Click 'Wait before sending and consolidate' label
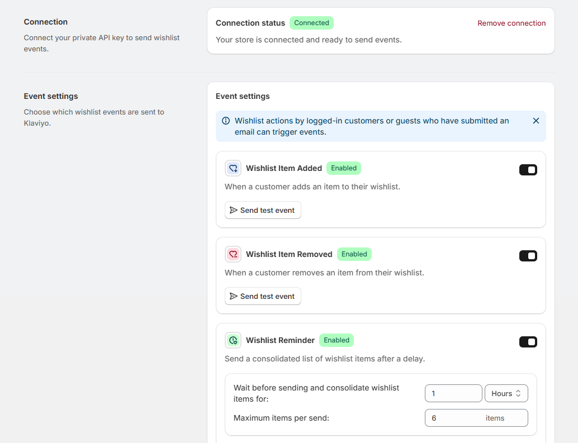This screenshot has height=443, width=578. click(316, 393)
